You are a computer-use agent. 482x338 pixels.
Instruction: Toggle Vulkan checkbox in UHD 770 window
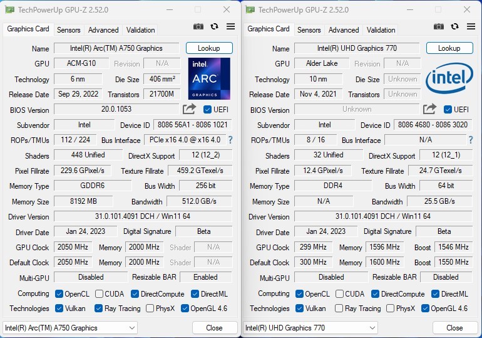tap(299, 308)
